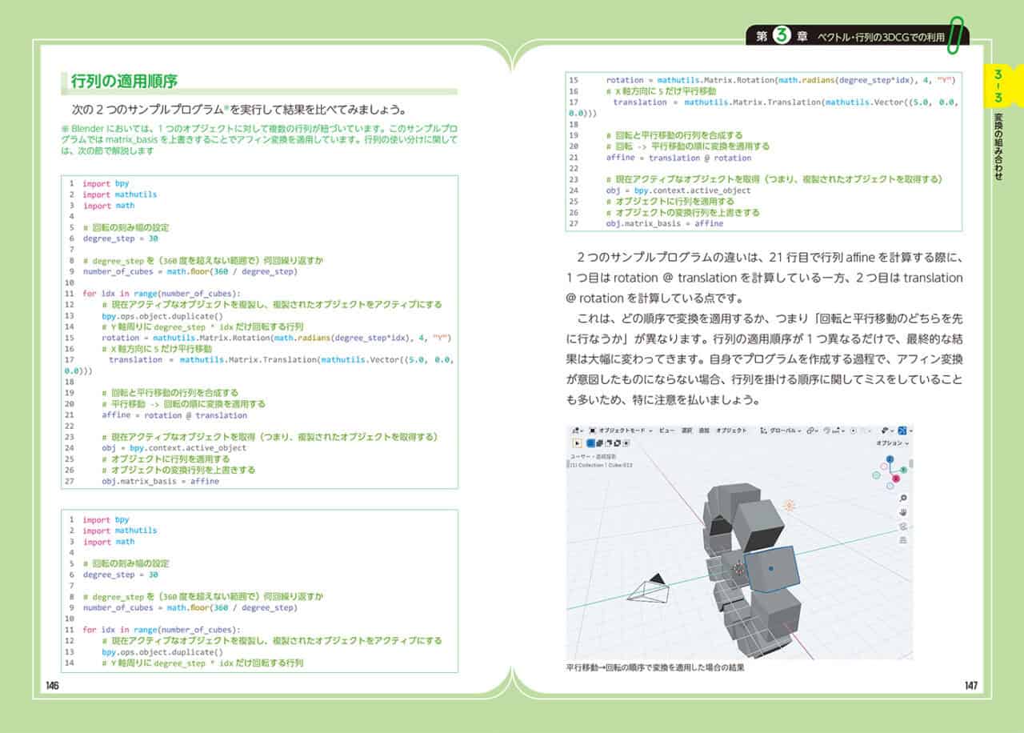This screenshot has width=1024, height=733.
Task: Toggle the blue overlay button in header
Action: pos(902,431)
